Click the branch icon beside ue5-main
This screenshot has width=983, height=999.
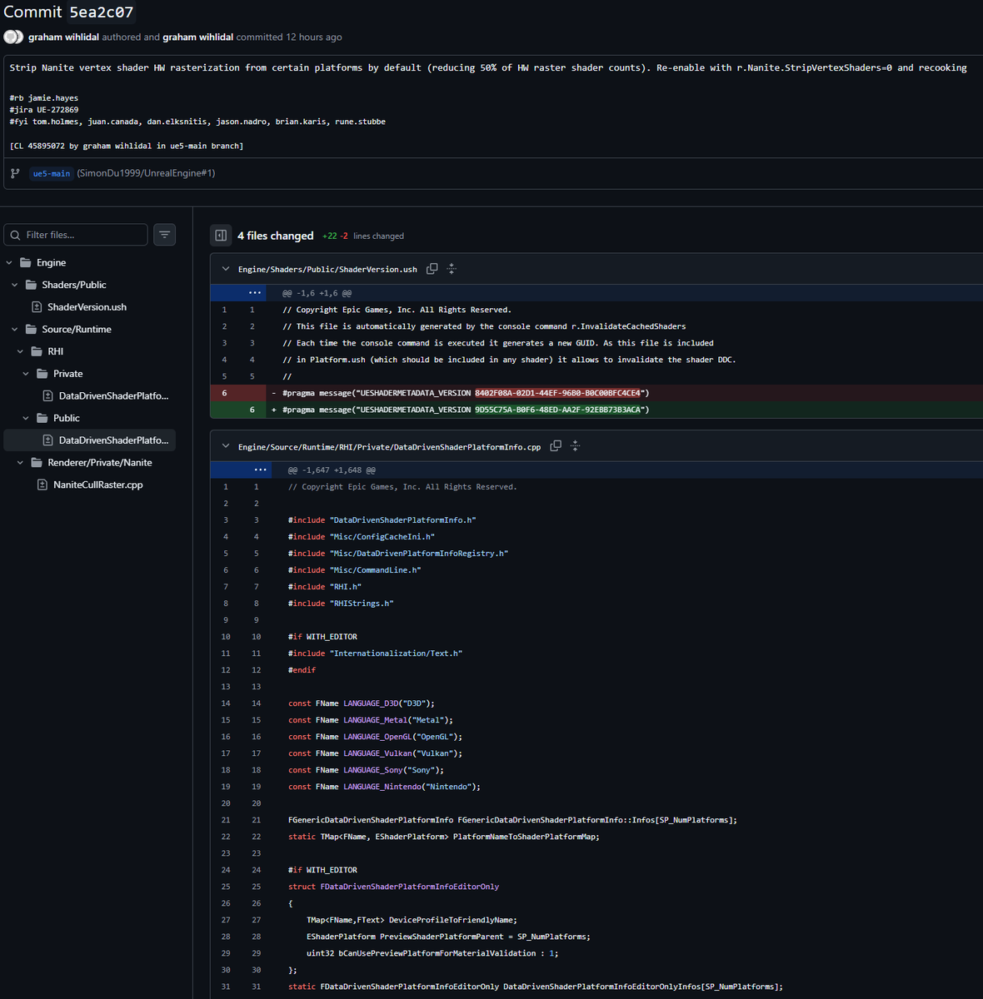pos(15,173)
